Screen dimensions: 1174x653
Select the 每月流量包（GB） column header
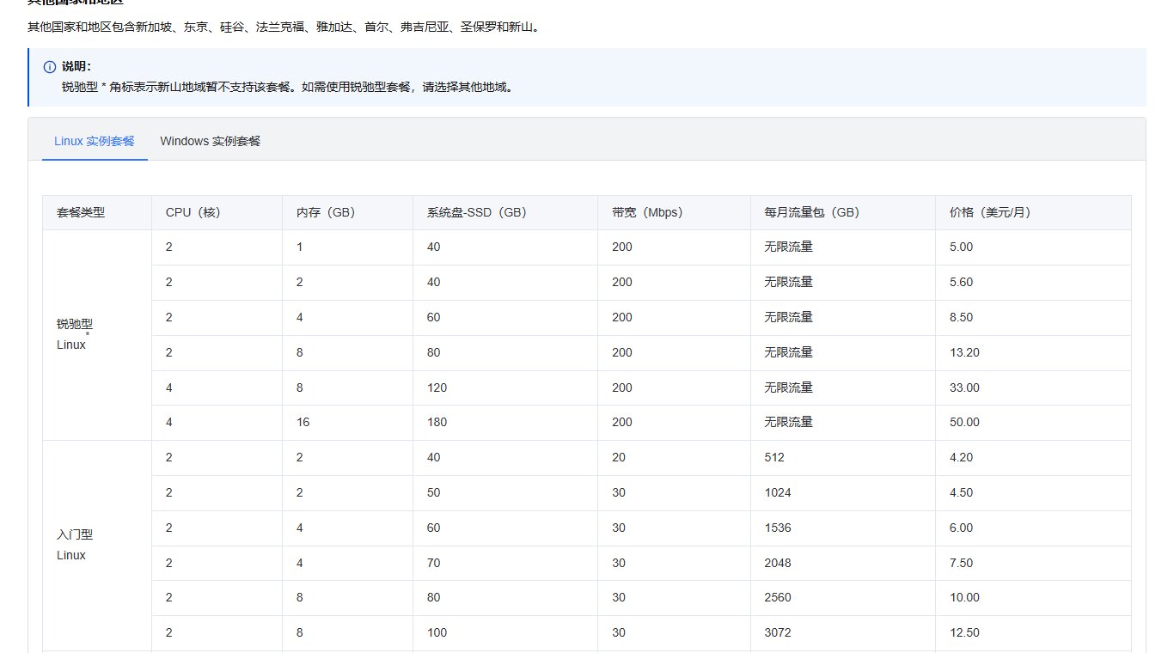842,212
